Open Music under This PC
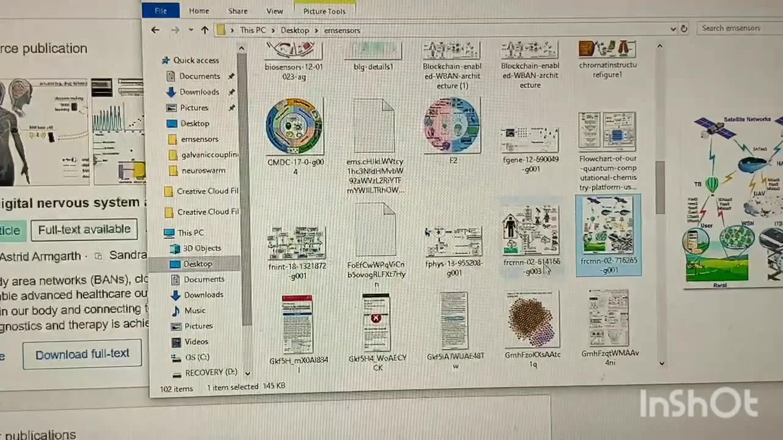The width and height of the screenshot is (783, 440). pos(195,310)
